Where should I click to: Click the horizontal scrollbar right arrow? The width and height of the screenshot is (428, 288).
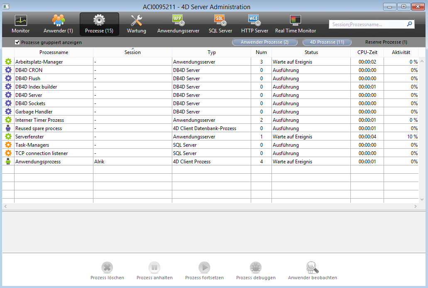click(x=416, y=207)
